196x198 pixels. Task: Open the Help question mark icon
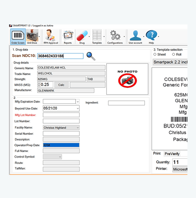[151, 36]
